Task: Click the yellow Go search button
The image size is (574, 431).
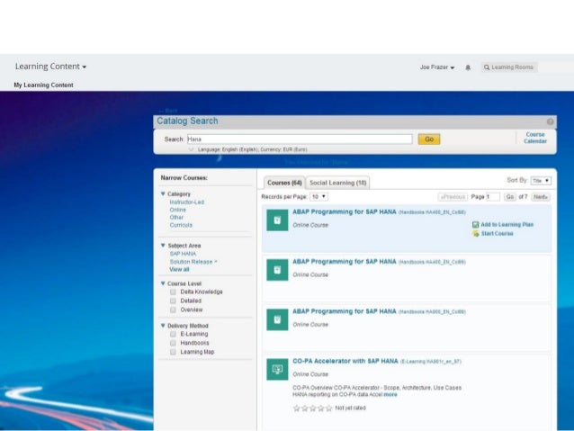Action: pos(429,139)
